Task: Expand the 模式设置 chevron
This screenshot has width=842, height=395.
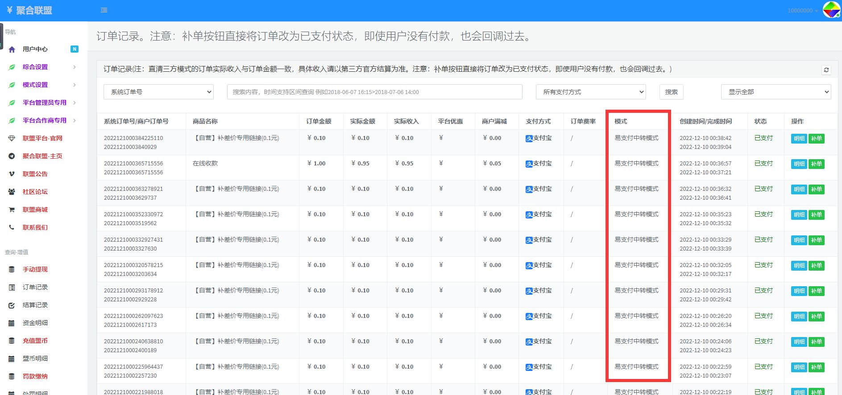Action: pos(74,85)
